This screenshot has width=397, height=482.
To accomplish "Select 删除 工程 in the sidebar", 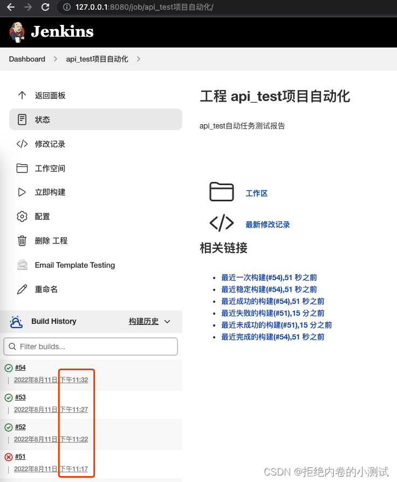I will tap(51, 241).
